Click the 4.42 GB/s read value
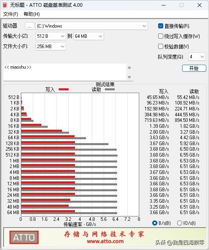Viewport: 209px width, 250px height. tap(190, 138)
